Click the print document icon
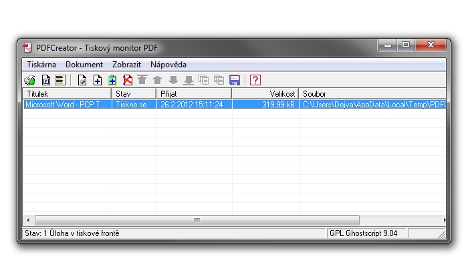The image size is (464, 260). [x=82, y=80]
